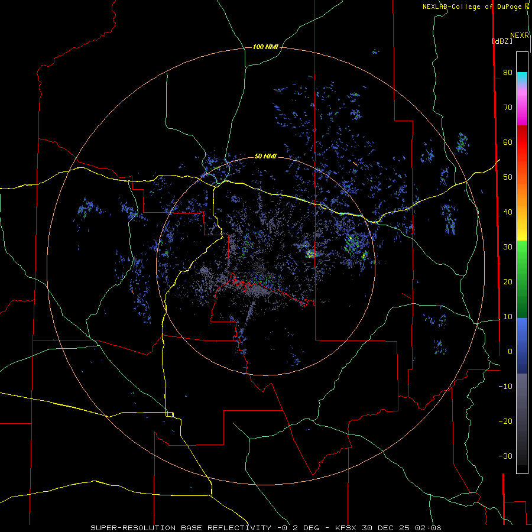Click the "-0.2 DEG" elevation angle text

click(x=299, y=528)
